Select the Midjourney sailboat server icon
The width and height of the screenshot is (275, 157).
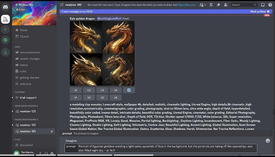point(5,19)
